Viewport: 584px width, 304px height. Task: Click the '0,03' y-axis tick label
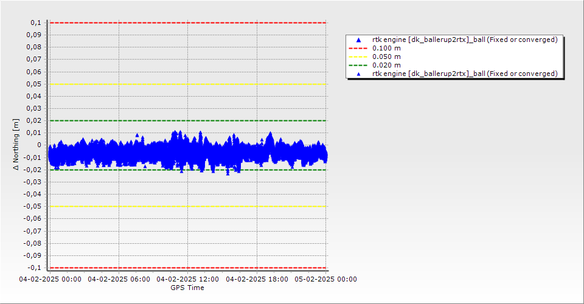pyautogui.click(x=34, y=109)
